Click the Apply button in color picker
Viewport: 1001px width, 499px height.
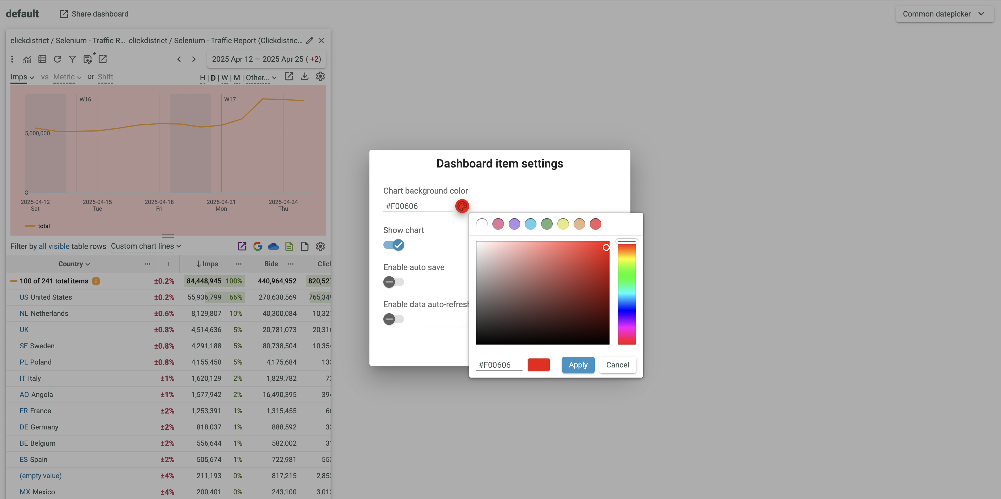point(578,365)
